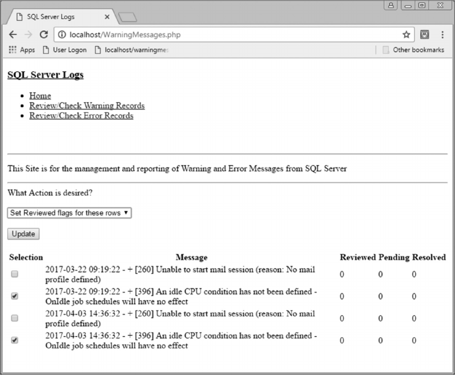Open the localhost/warningmes bookmark
The width and height of the screenshot is (455, 375).
click(131, 50)
